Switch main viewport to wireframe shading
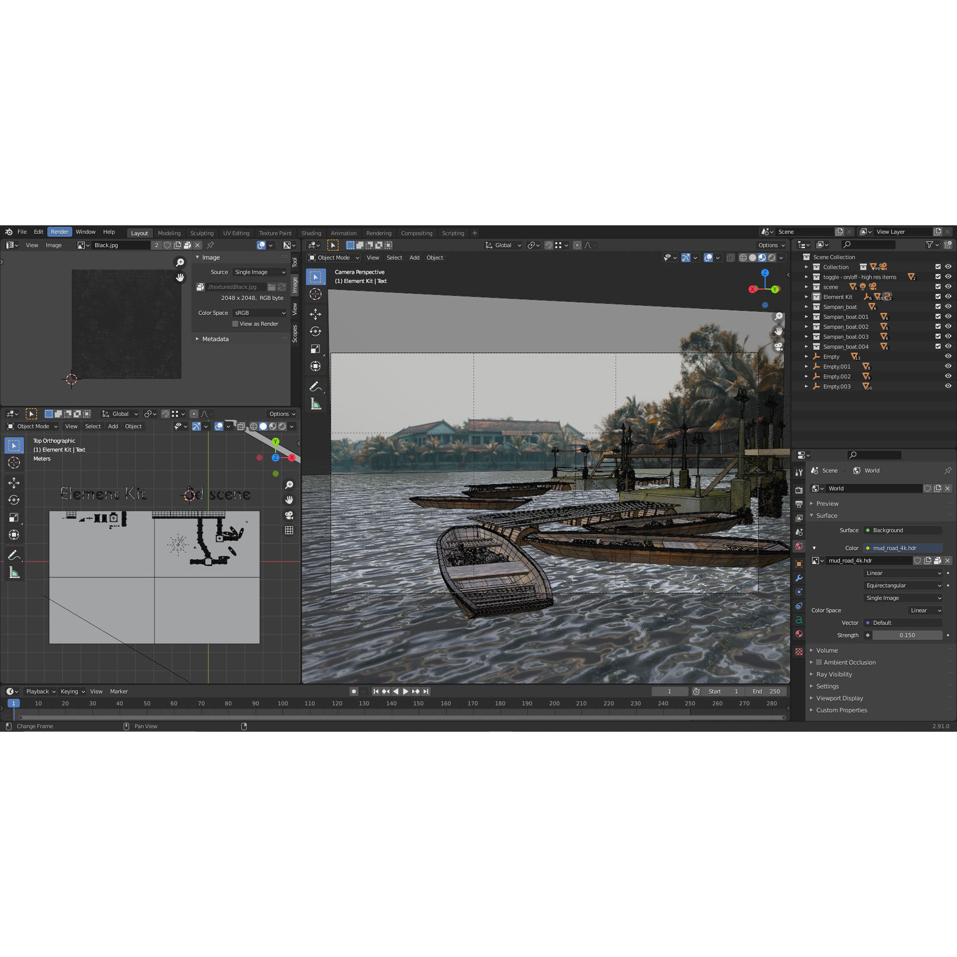Screen dimensions: 957x957 [743, 258]
